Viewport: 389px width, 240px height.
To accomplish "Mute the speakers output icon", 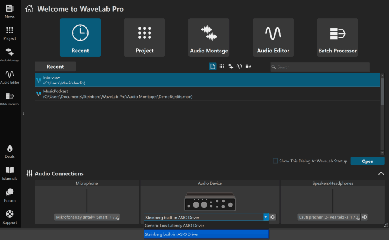I will tap(364, 217).
